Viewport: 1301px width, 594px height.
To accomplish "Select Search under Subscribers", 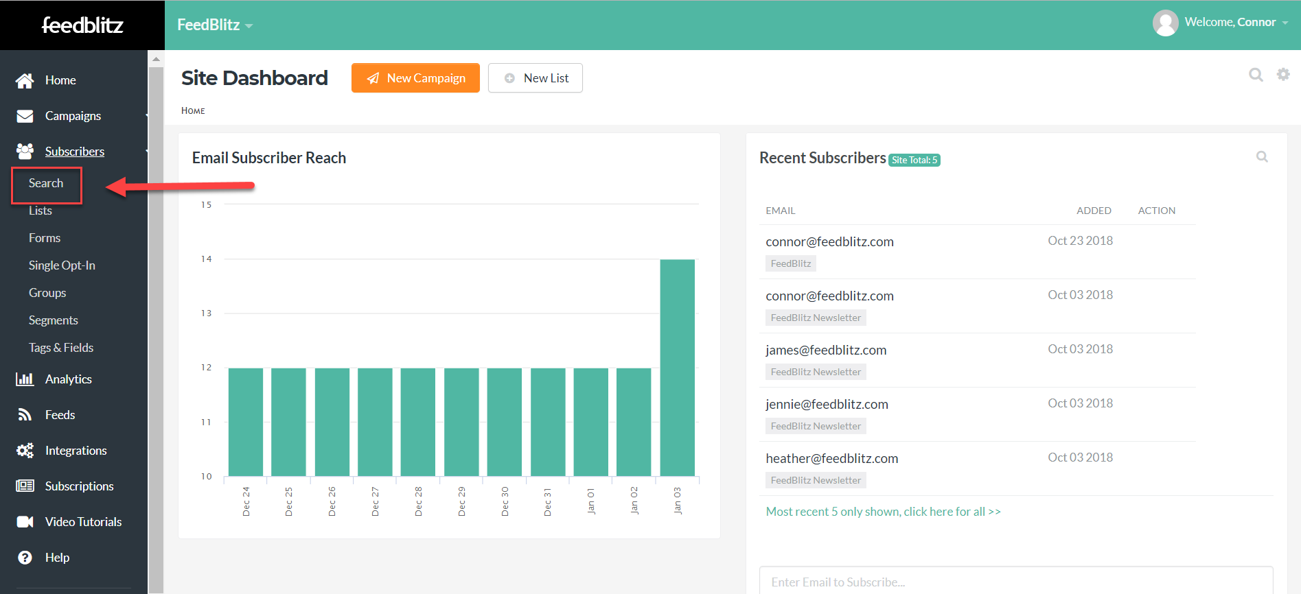I will pos(46,183).
